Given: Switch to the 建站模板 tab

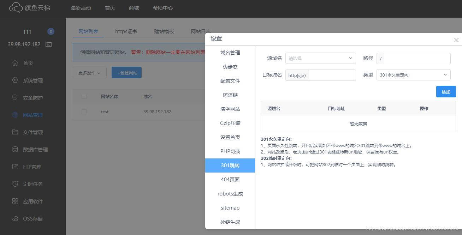Looking at the screenshot, I should tap(164, 31).
